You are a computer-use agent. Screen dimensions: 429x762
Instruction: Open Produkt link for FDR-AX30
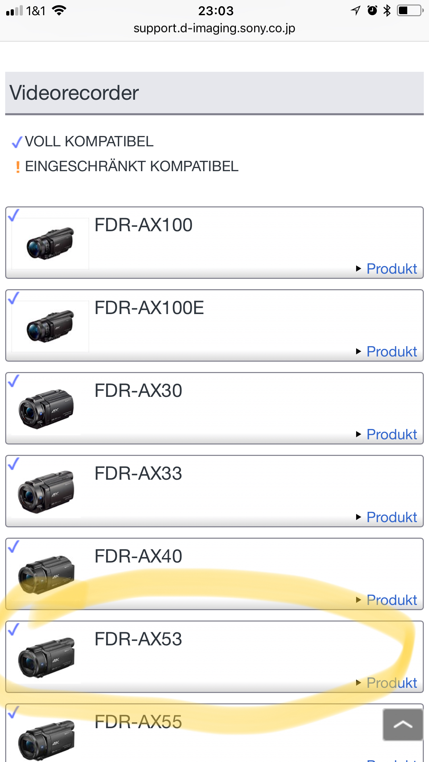(391, 434)
